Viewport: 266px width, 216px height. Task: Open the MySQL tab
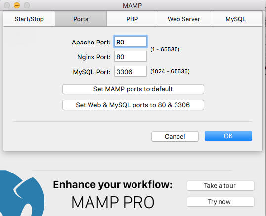click(236, 19)
